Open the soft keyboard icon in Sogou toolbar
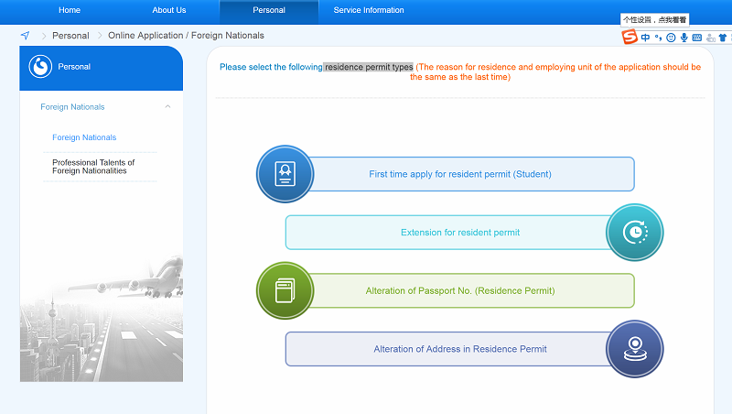 point(697,38)
